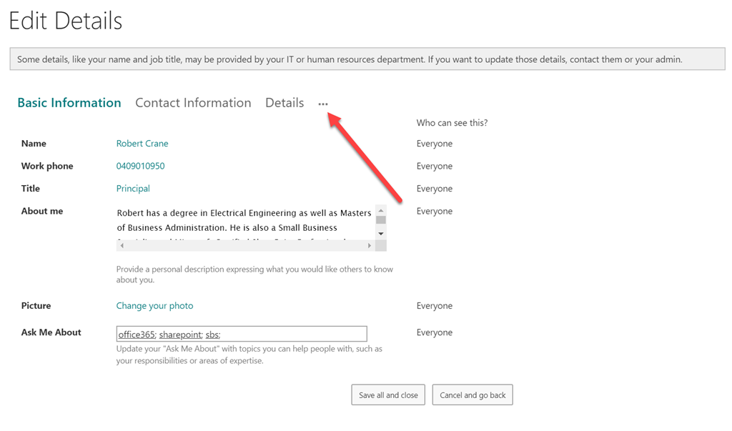Image resolution: width=732 pixels, height=431 pixels.
Task: Click the Principal title value
Action: (133, 189)
